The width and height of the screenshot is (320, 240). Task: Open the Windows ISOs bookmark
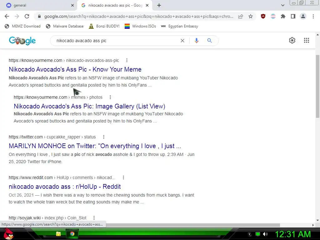coord(140,26)
